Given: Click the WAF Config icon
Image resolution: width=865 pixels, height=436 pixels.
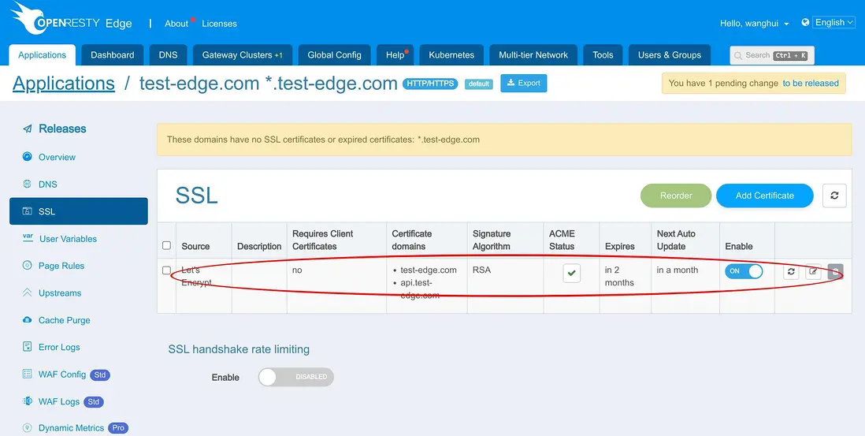Looking at the screenshot, I should (x=27, y=375).
